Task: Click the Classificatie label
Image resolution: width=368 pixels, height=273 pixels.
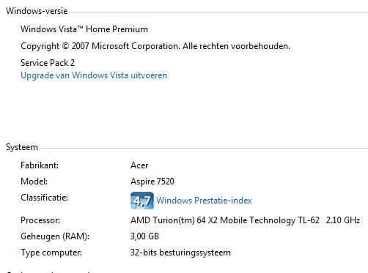Action: pyautogui.click(x=44, y=198)
